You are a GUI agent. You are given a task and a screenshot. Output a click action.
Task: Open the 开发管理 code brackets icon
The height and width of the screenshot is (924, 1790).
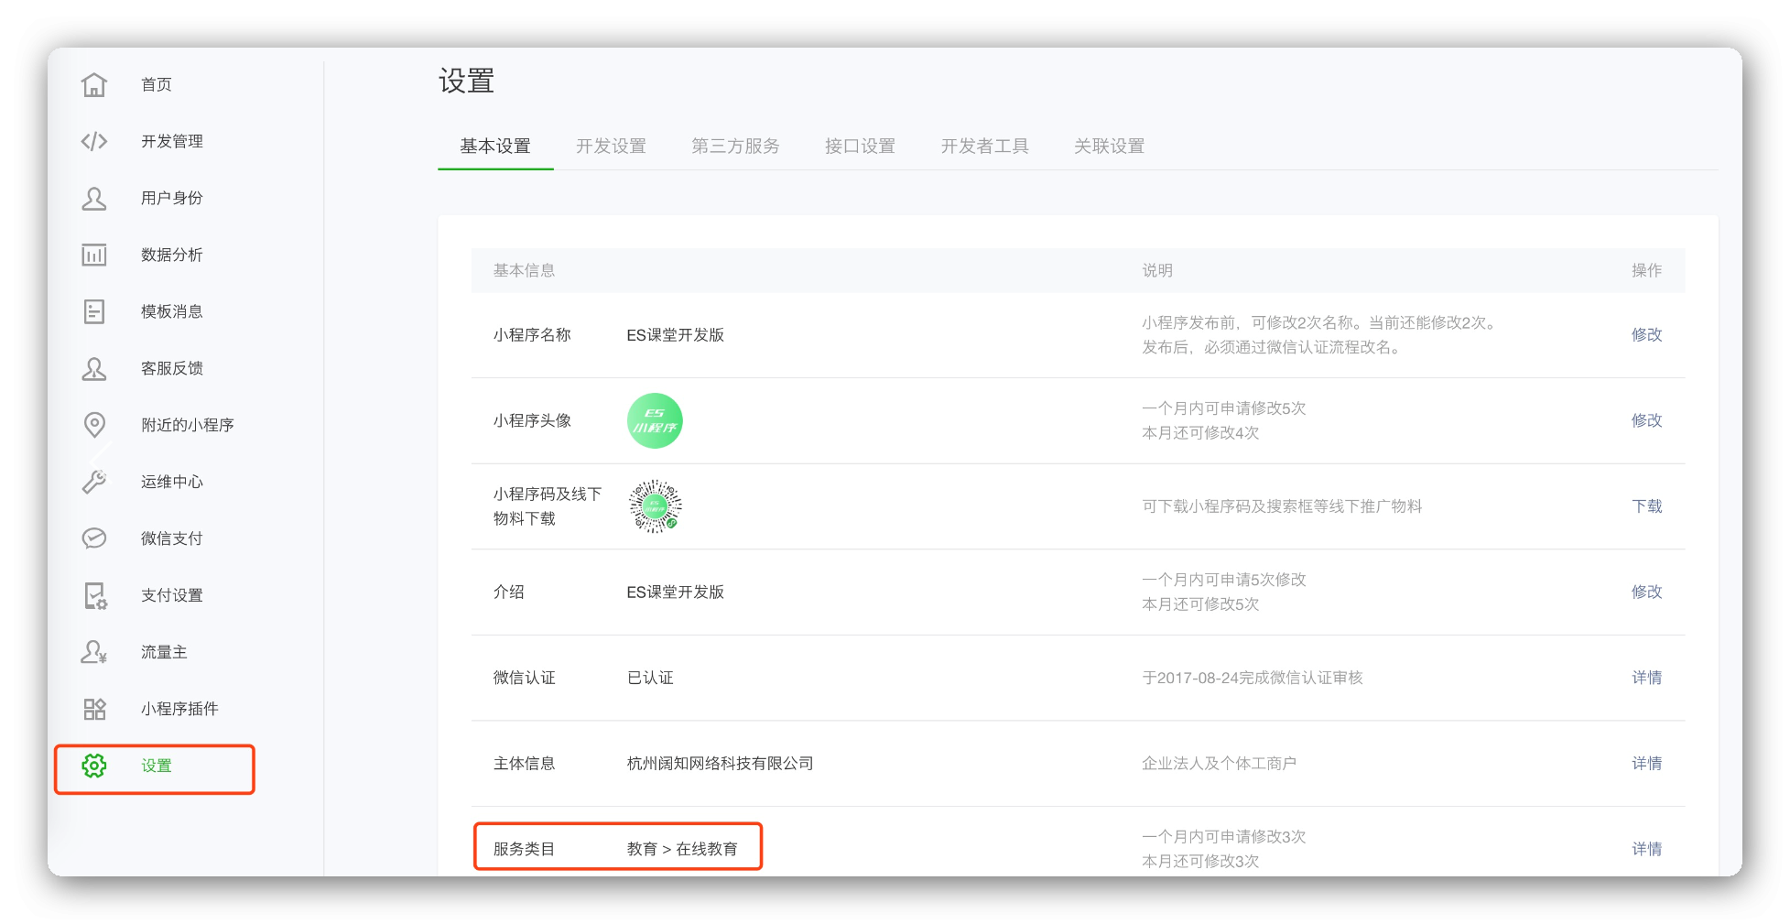click(94, 141)
